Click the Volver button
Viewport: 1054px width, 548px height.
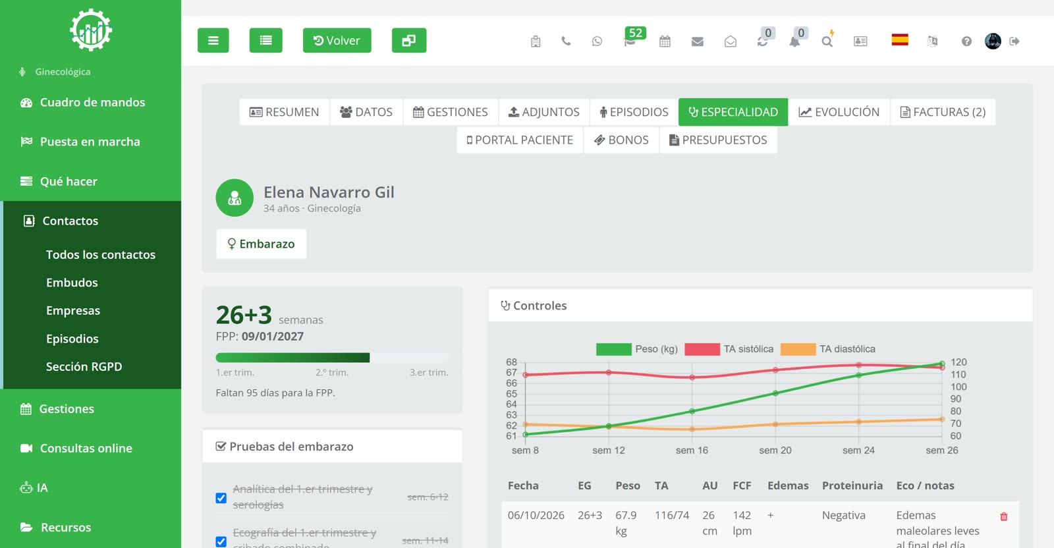coord(337,40)
